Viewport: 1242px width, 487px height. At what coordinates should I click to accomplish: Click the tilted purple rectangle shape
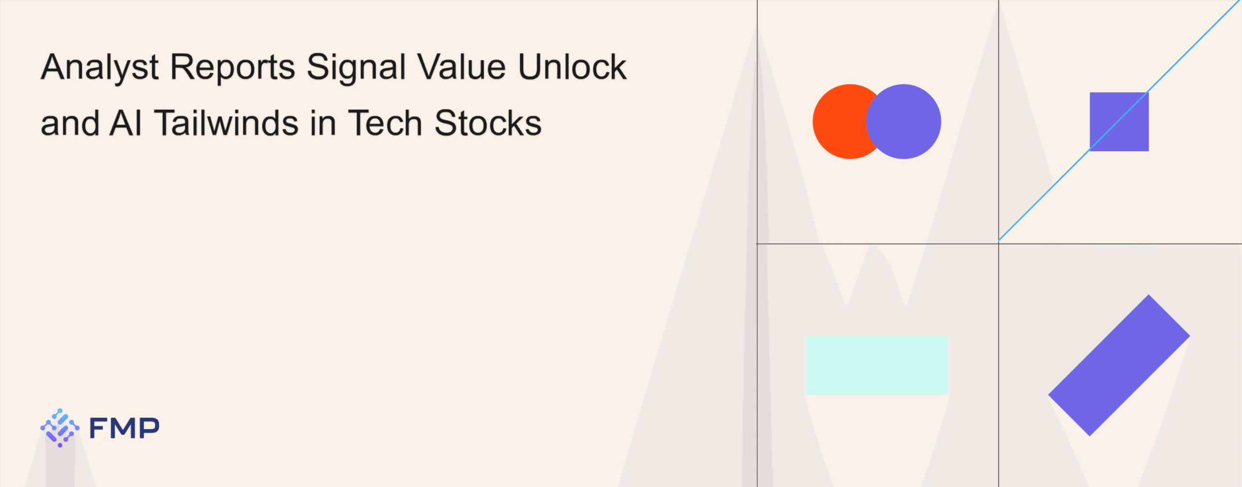pyautogui.click(x=1119, y=365)
